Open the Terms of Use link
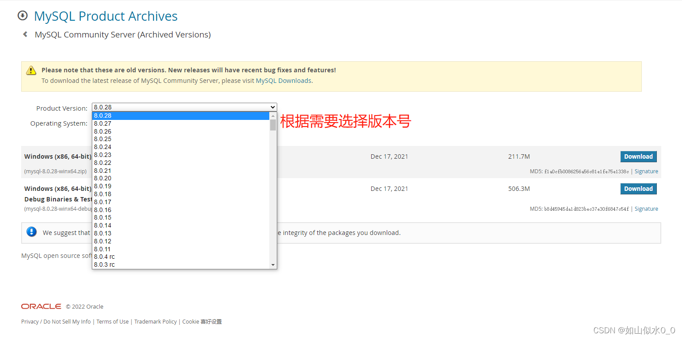Screen dimensions: 682x339 [x=113, y=321]
